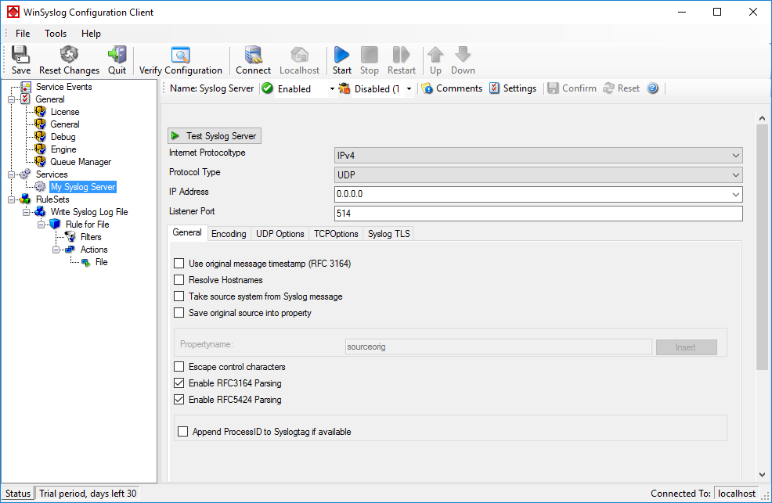Click into the Listener Port field
Image resolution: width=772 pixels, height=503 pixels.
pyautogui.click(x=538, y=214)
